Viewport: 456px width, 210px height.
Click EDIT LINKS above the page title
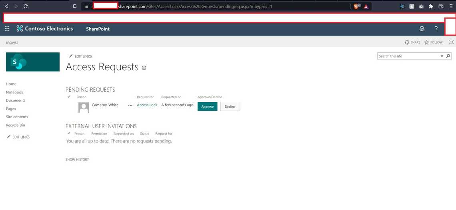[x=83, y=56]
